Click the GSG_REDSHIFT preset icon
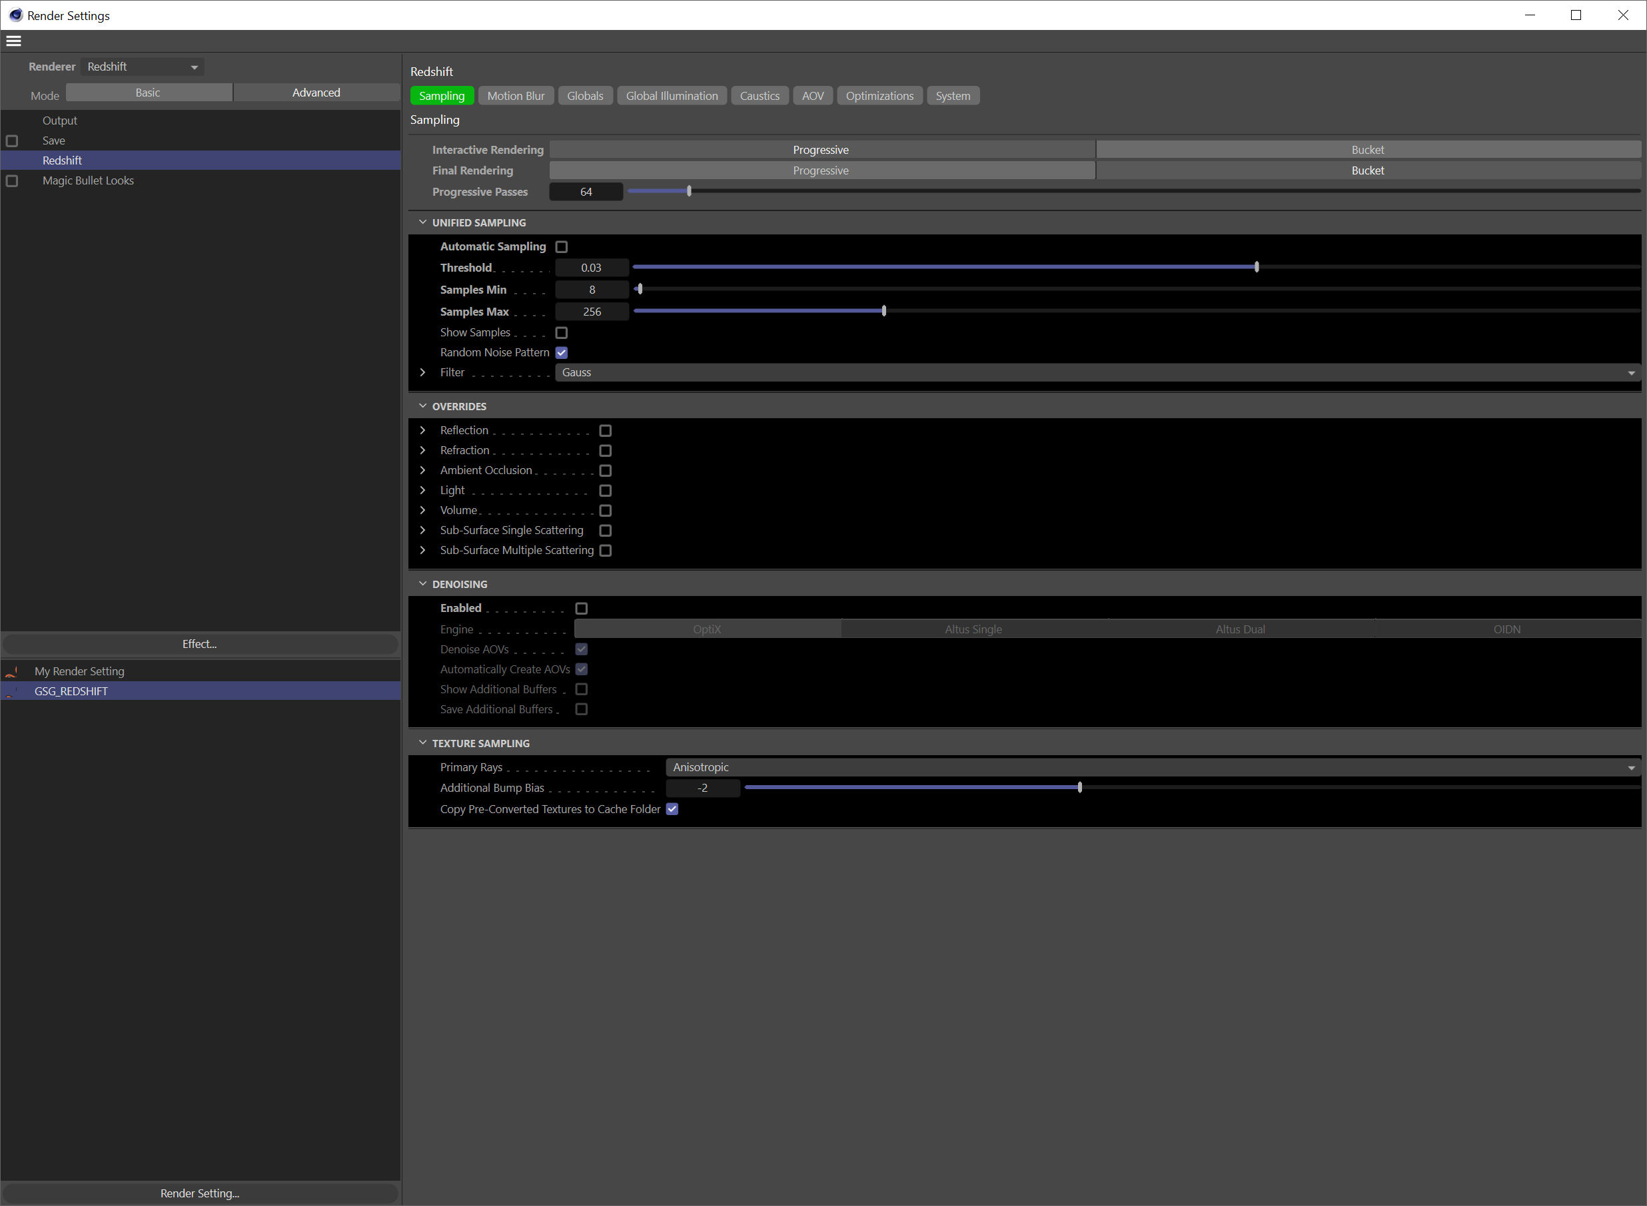The width and height of the screenshot is (1647, 1206). pyautogui.click(x=12, y=691)
